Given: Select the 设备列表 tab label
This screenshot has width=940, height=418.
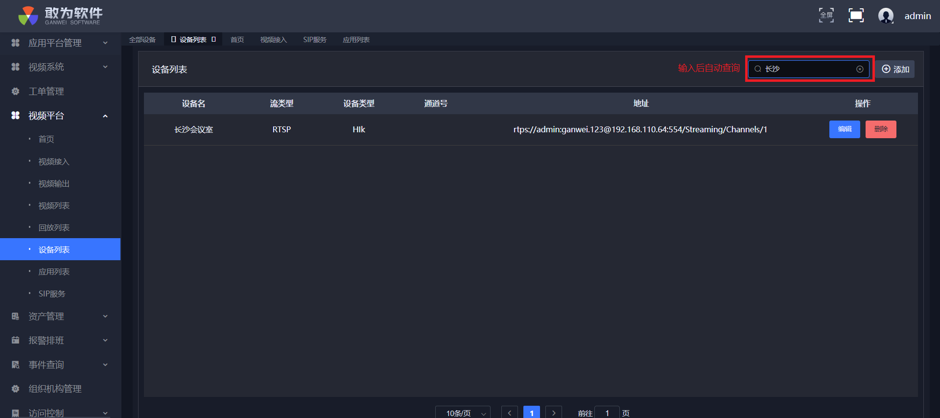Looking at the screenshot, I should 193,40.
